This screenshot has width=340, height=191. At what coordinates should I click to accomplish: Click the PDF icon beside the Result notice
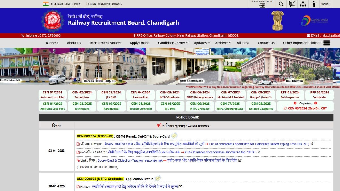click(78, 144)
